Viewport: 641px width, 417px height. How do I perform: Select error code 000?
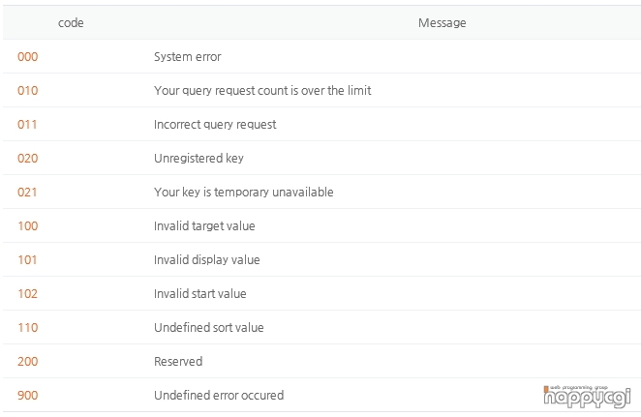point(28,57)
